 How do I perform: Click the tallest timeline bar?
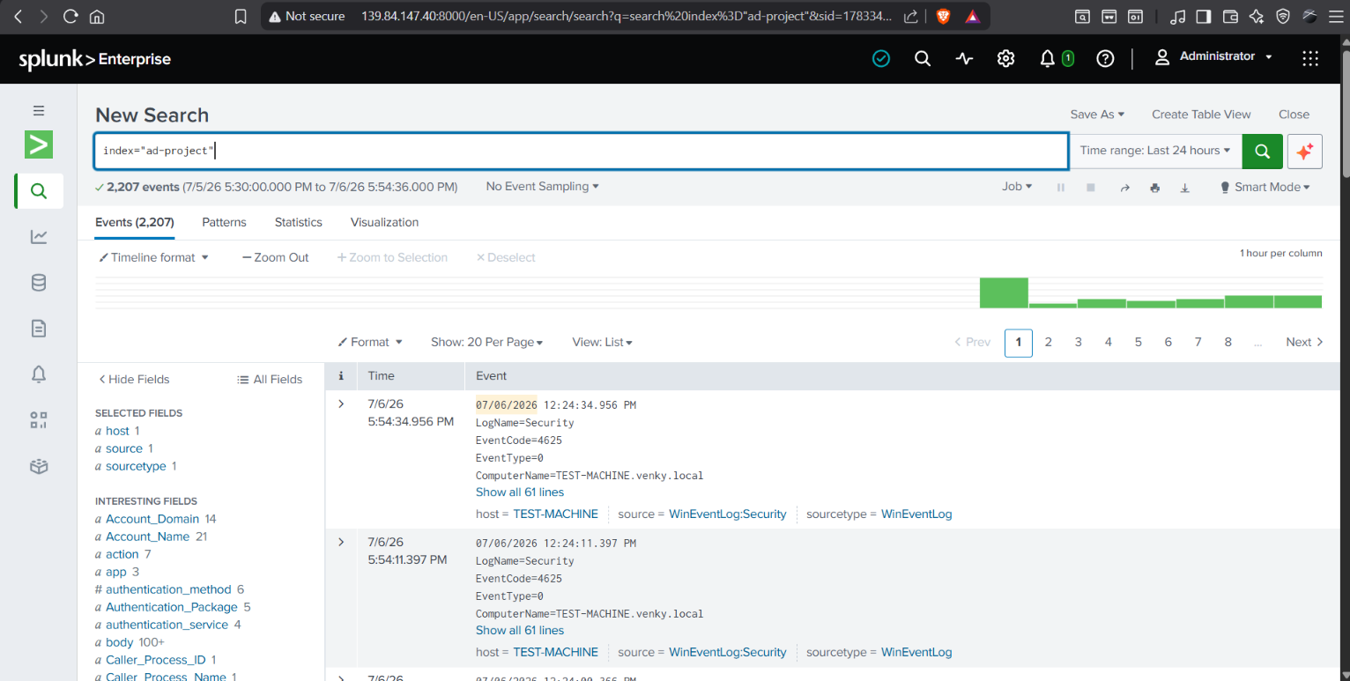point(1004,292)
